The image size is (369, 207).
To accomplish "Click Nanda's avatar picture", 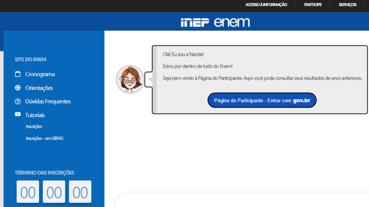I will coord(130,79).
